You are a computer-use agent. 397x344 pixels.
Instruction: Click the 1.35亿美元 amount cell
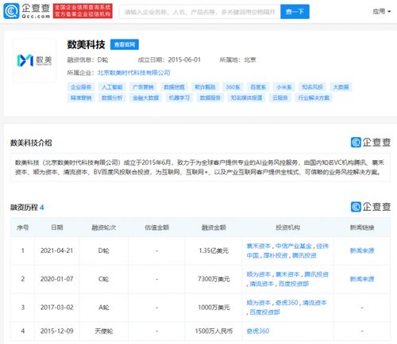[214, 250]
